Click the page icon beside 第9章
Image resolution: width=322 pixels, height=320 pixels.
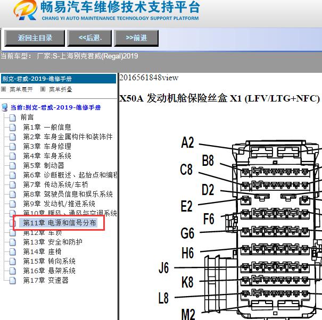tap(13, 204)
